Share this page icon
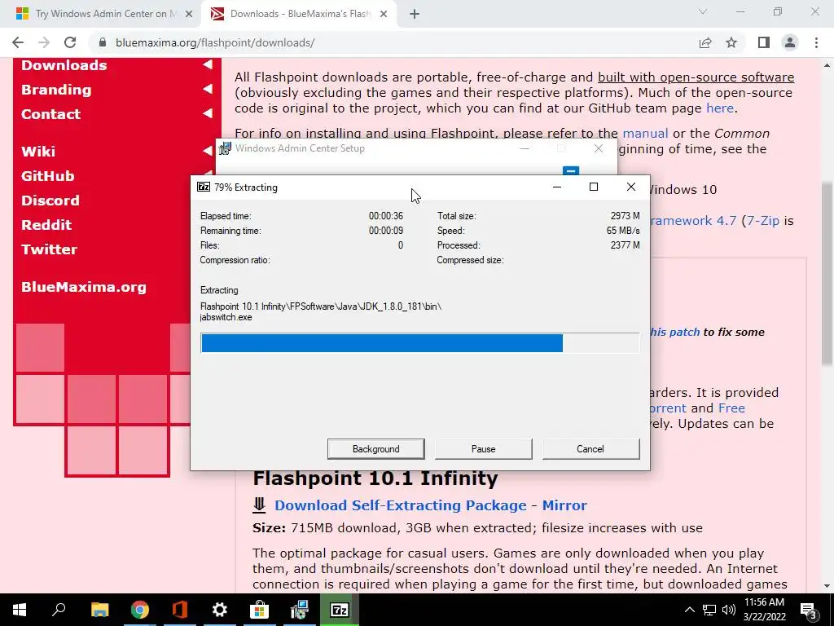The width and height of the screenshot is (834, 626). click(705, 42)
